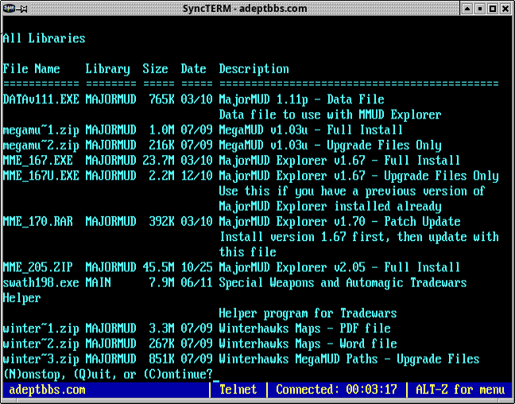Image resolution: width=515 pixels, height=404 pixels.
Task: Click 'MajorMUD Explorer v1.67 - Full Install'
Action: point(339,161)
